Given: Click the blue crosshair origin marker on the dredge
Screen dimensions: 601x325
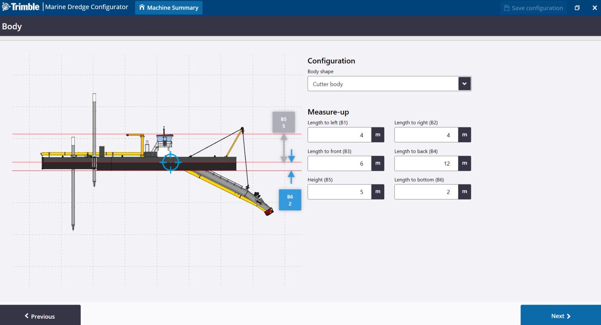Looking at the screenshot, I should 170,162.
